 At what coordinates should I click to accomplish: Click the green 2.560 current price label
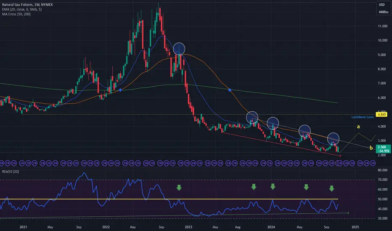[382, 147]
